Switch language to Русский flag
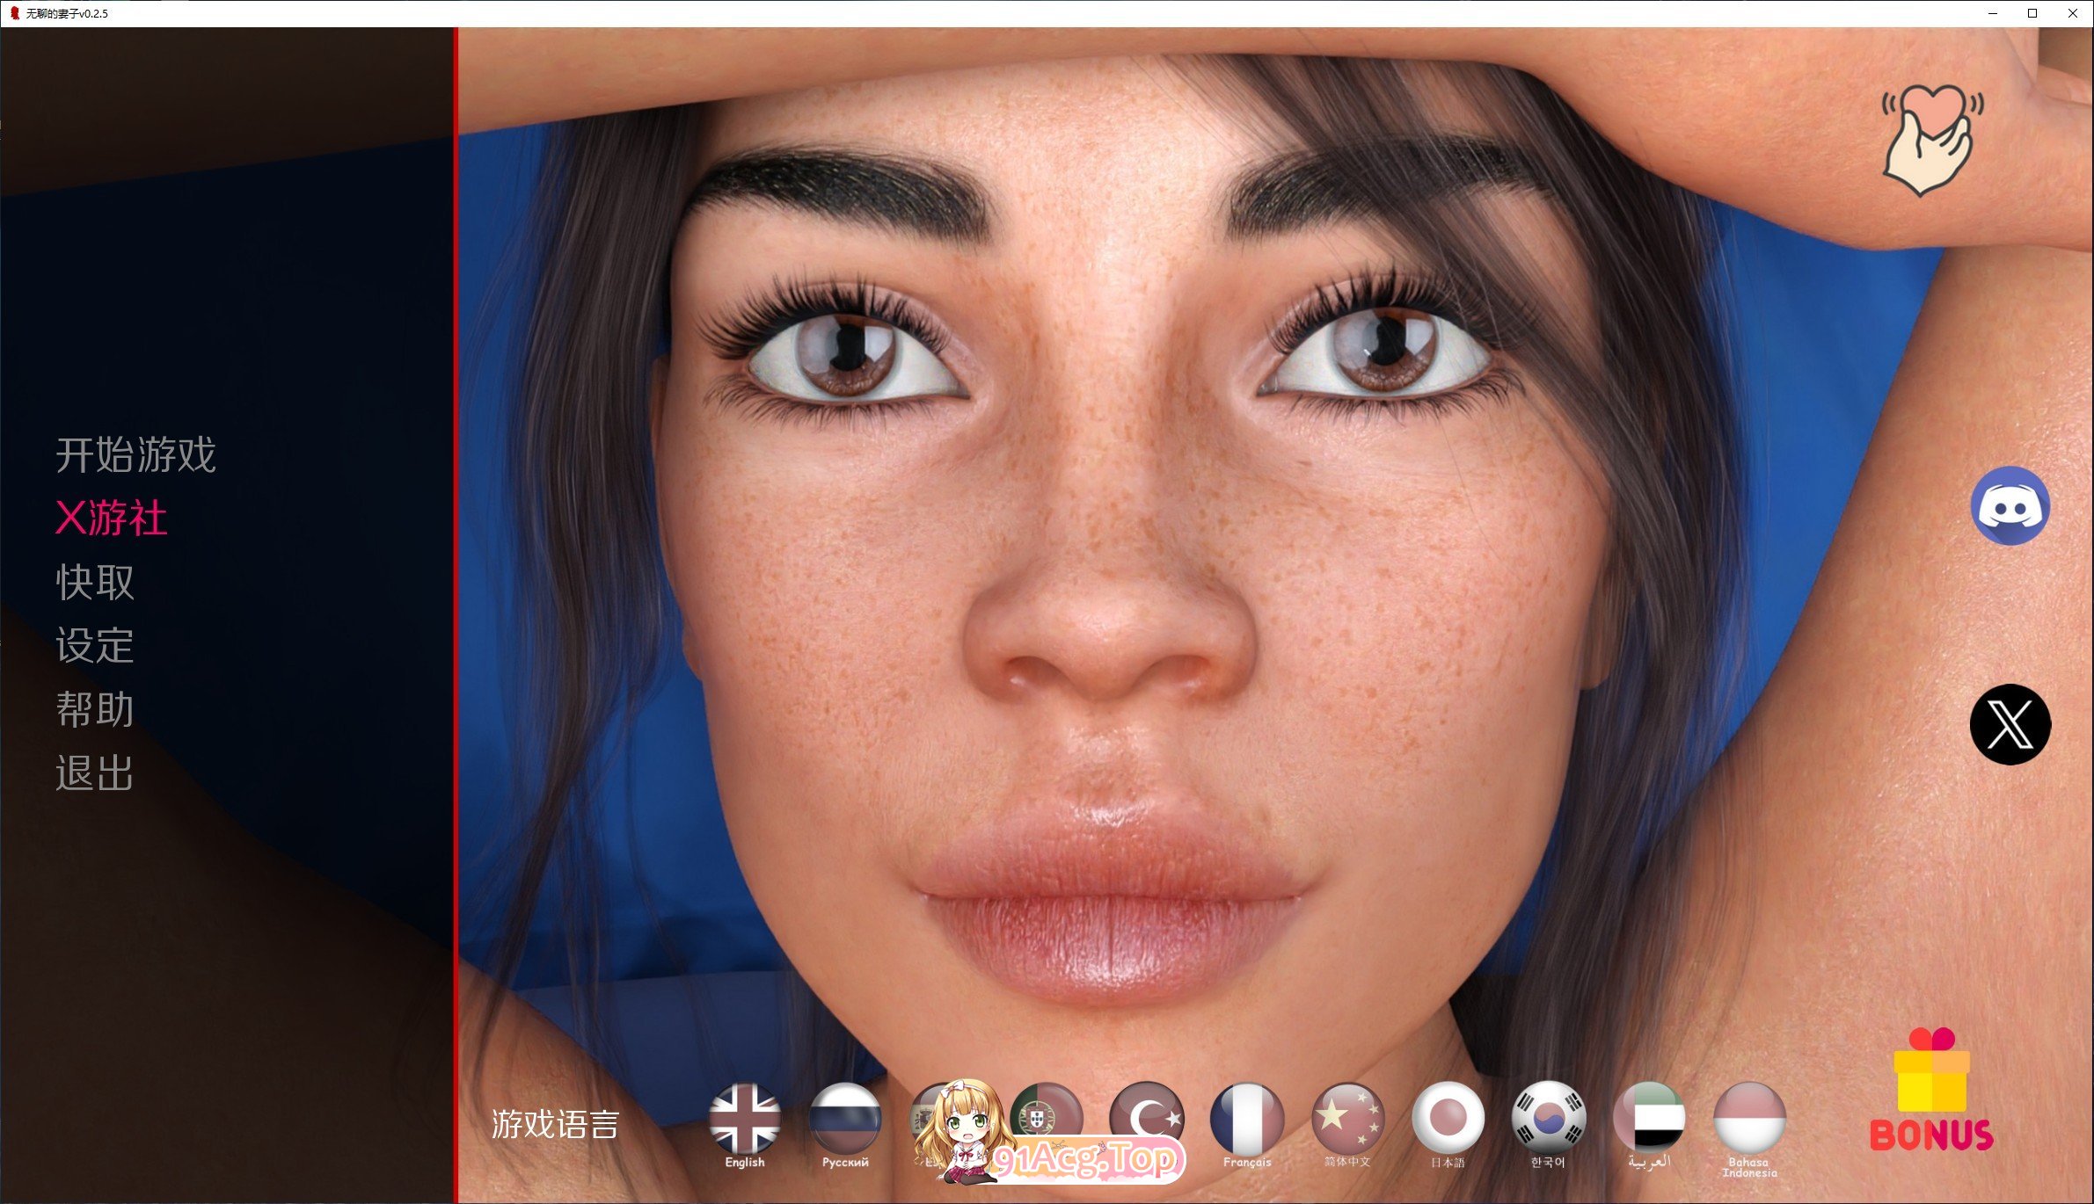This screenshot has width=2094, height=1204. tap(845, 1119)
